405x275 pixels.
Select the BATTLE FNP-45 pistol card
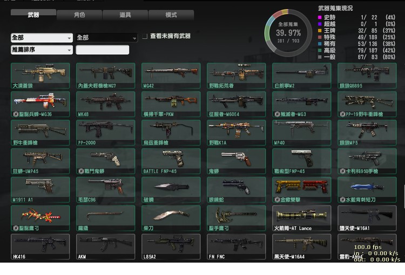click(171, 161)
